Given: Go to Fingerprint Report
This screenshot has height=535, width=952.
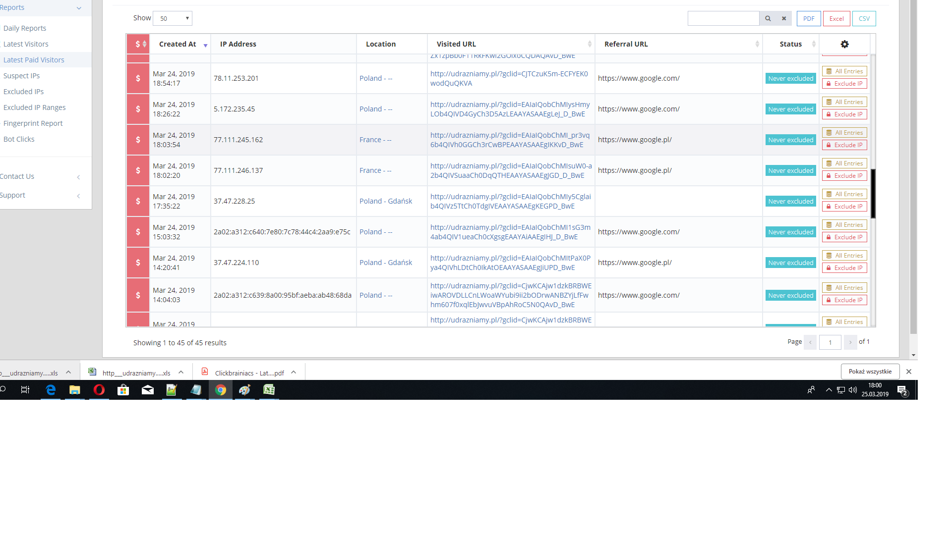Looking at the screenshot, I should point(33,123).
